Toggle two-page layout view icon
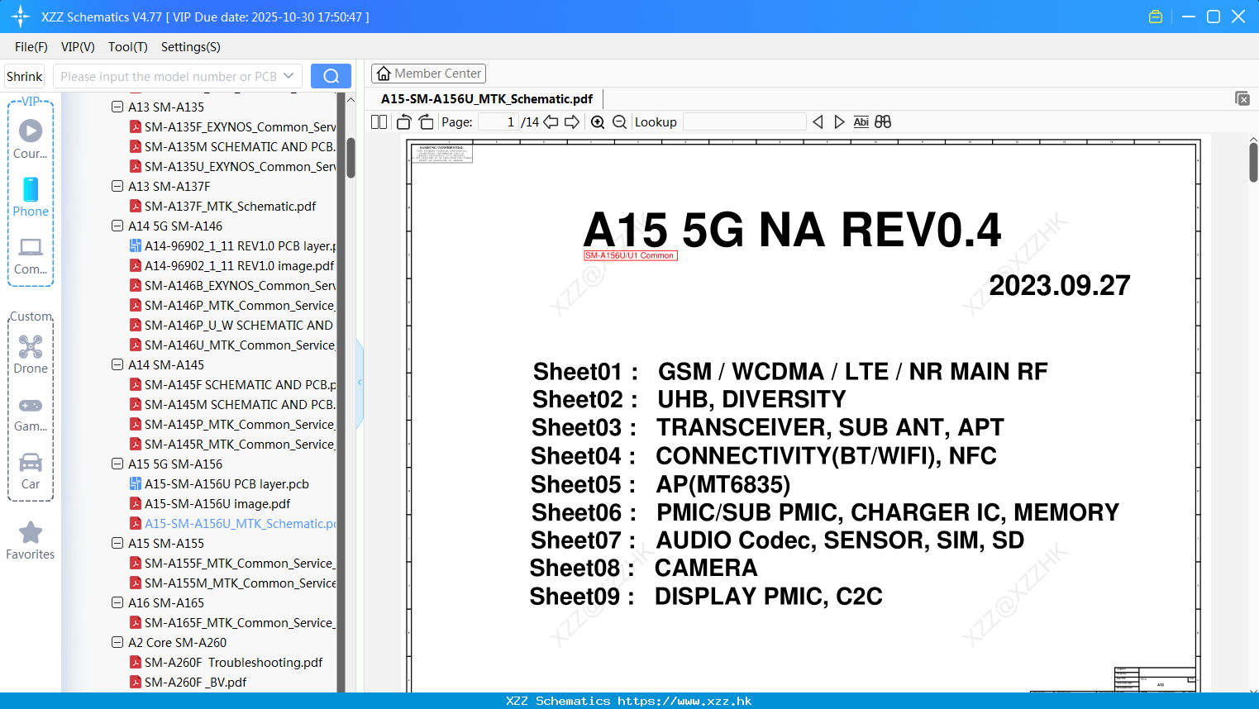Viewport: 1259px width, 709px height. click(x=379, y=122)
